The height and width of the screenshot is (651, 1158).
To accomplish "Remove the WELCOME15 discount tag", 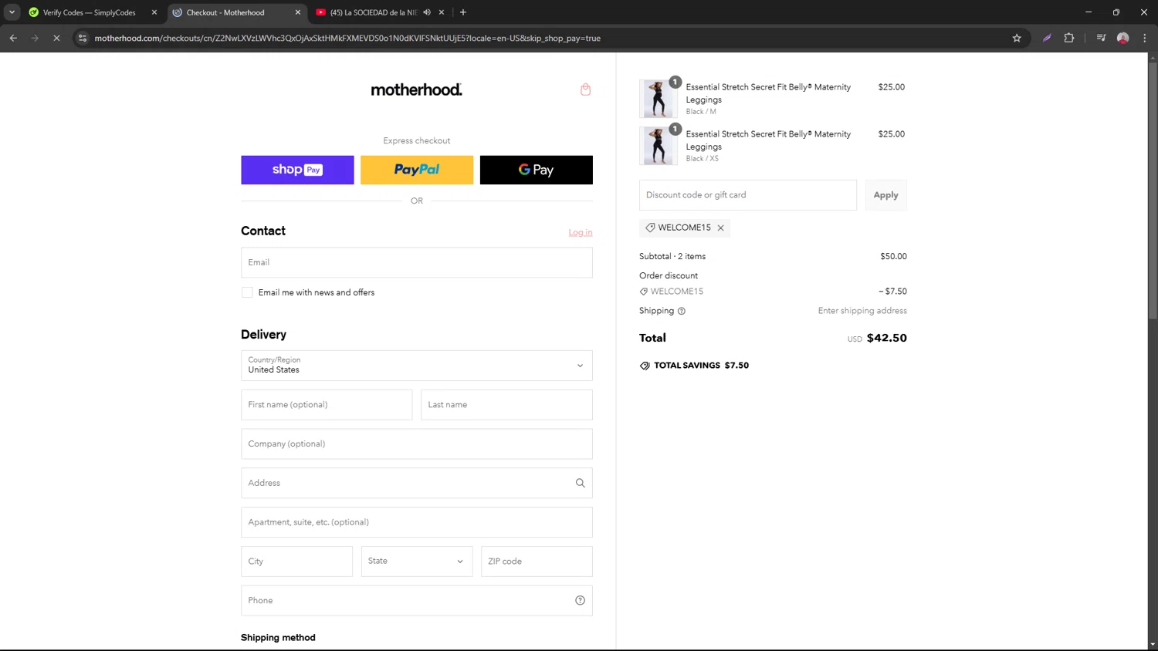I will coord(720,228).
